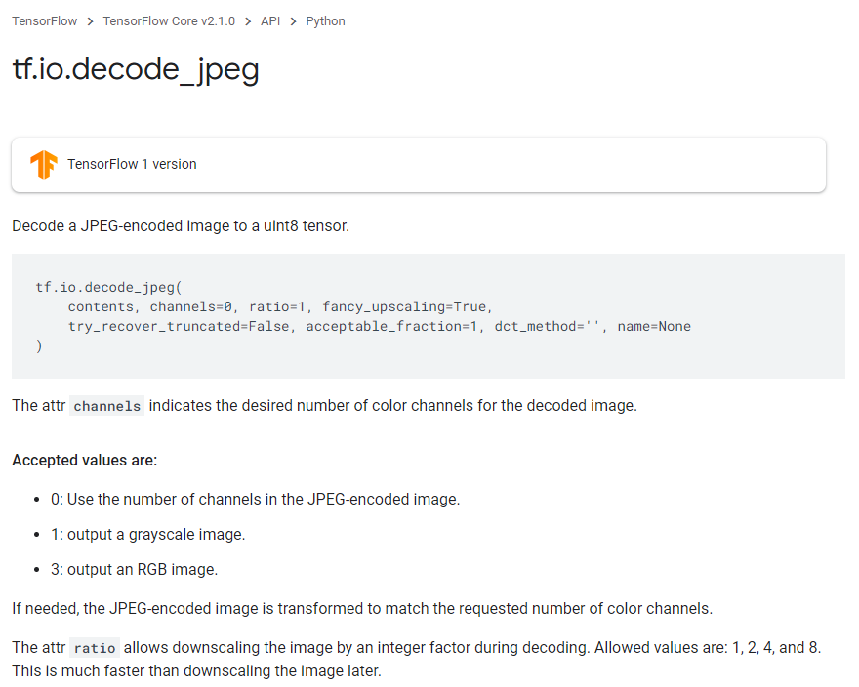859x687 pixels.
Task: Click the inline code label channels
Action: (106, 406)
